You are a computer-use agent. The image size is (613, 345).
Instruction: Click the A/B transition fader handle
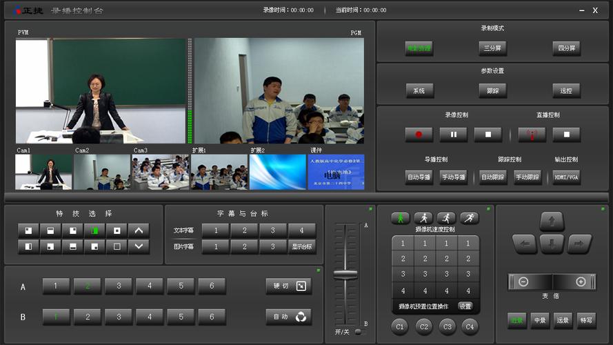pyautogui.click(x=345, y=275)
